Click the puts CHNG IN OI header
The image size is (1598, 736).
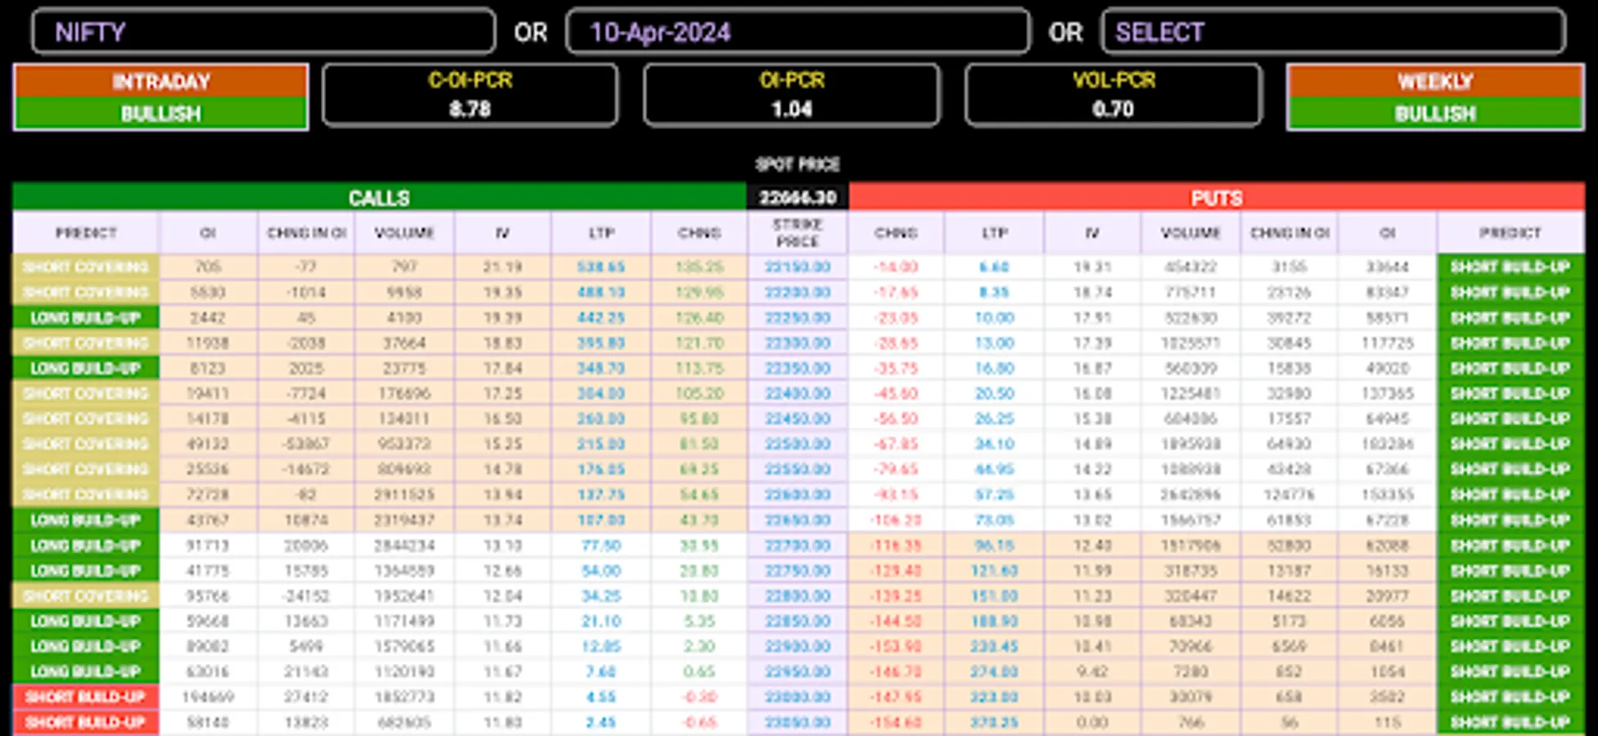1289,231
